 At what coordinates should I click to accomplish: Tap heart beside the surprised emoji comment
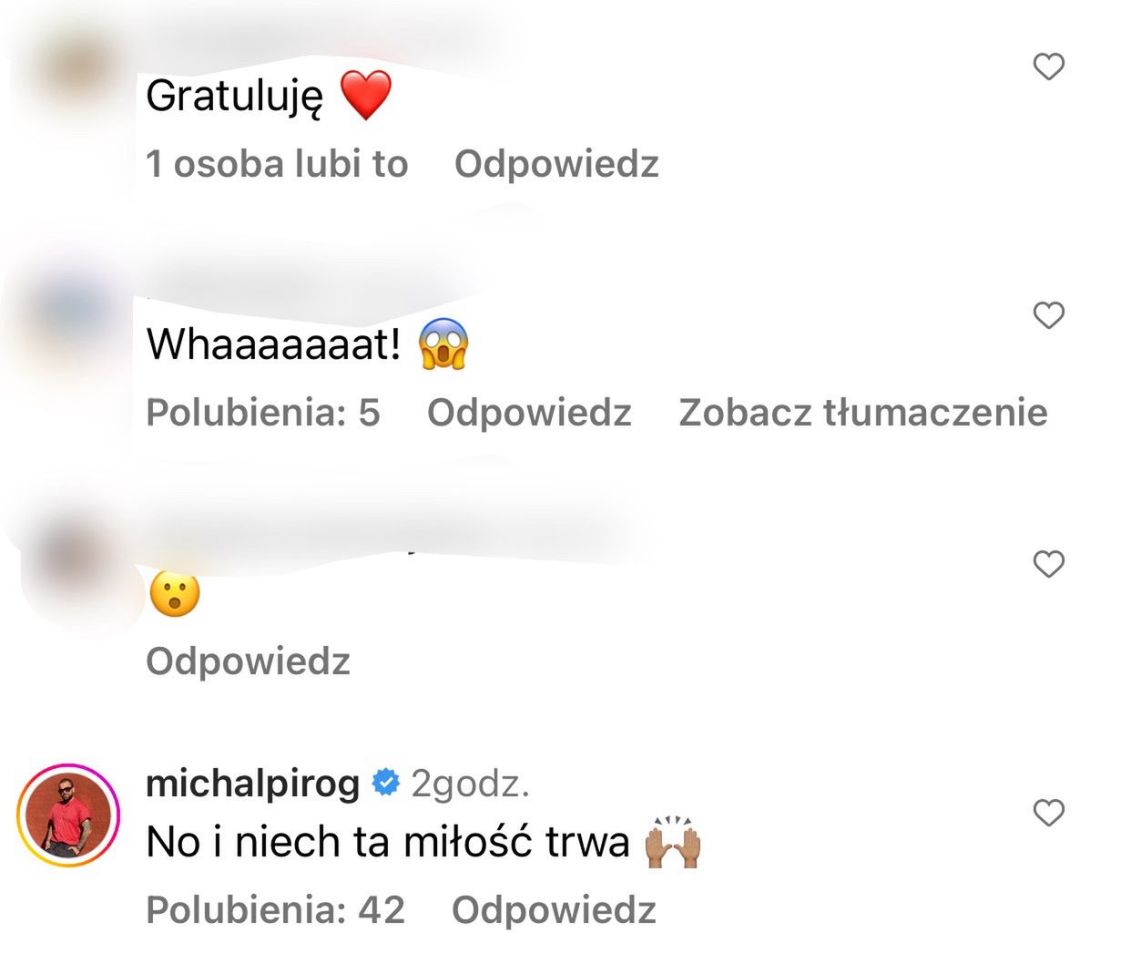tap(1049, 564)
